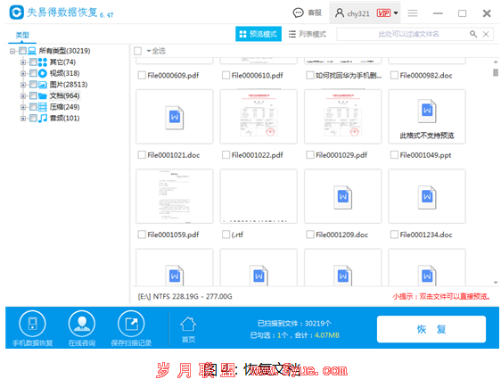Tick the 全选 select-all checkbox
The height and width of the screenshot is (379, 501).
[x=137, y=51]
